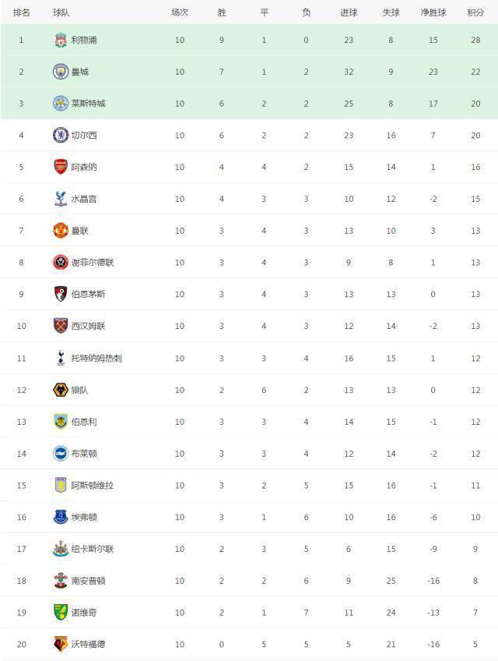Click the 排名 column header
498x661 pixels.
coord(22,12)
